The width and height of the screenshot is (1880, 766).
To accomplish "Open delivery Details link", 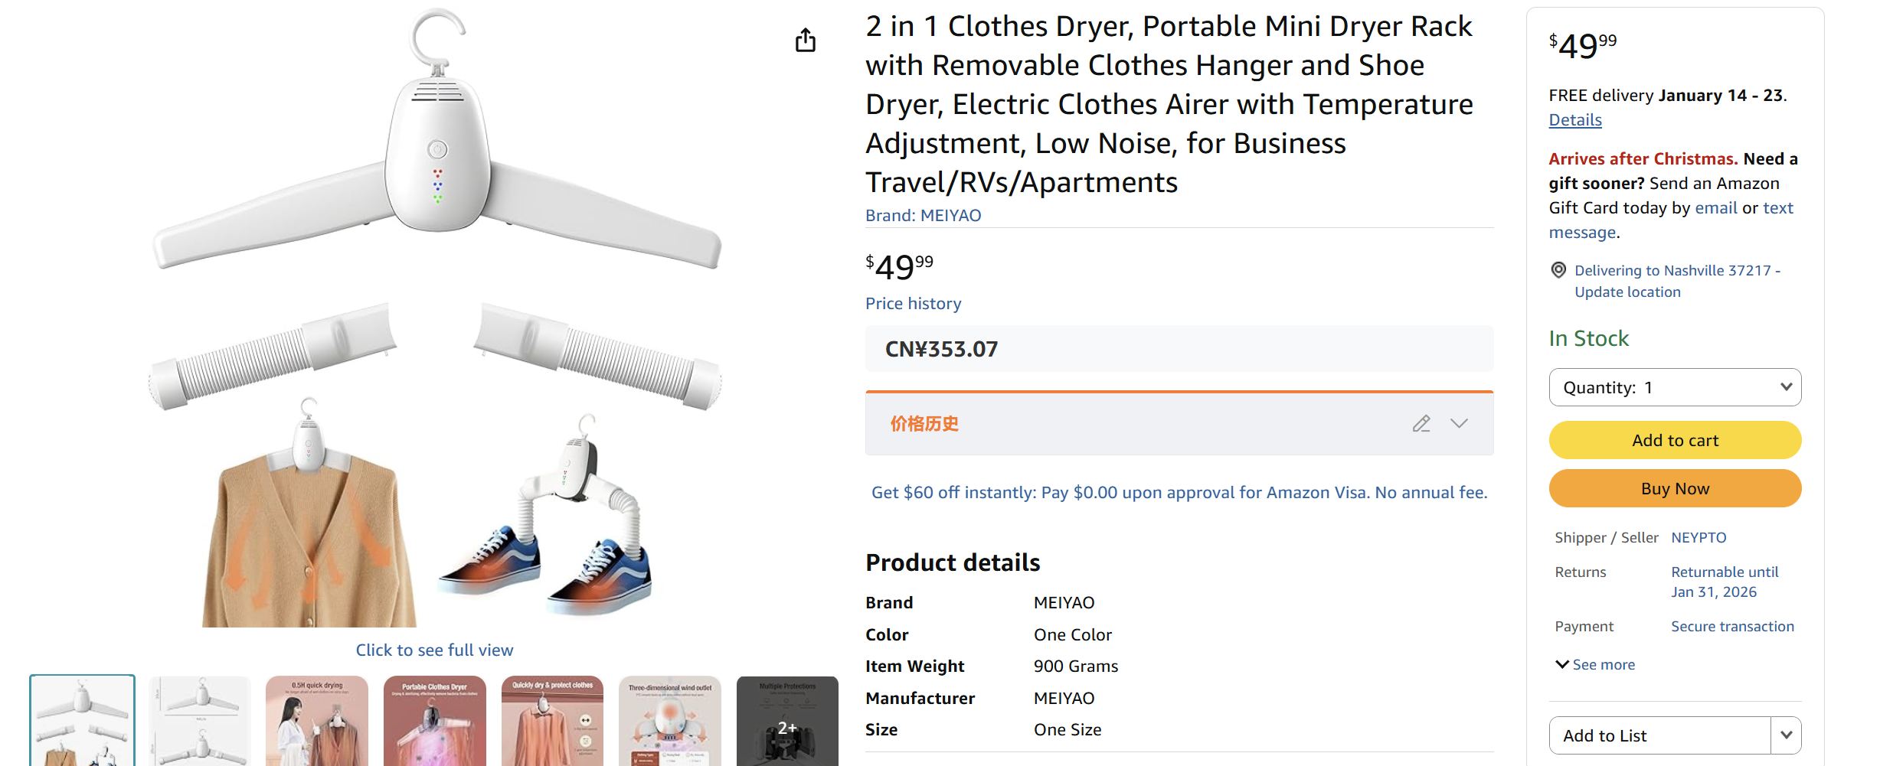I will pos(1574,119).
